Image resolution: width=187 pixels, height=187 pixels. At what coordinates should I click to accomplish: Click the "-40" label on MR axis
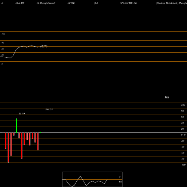pos(183,147)
